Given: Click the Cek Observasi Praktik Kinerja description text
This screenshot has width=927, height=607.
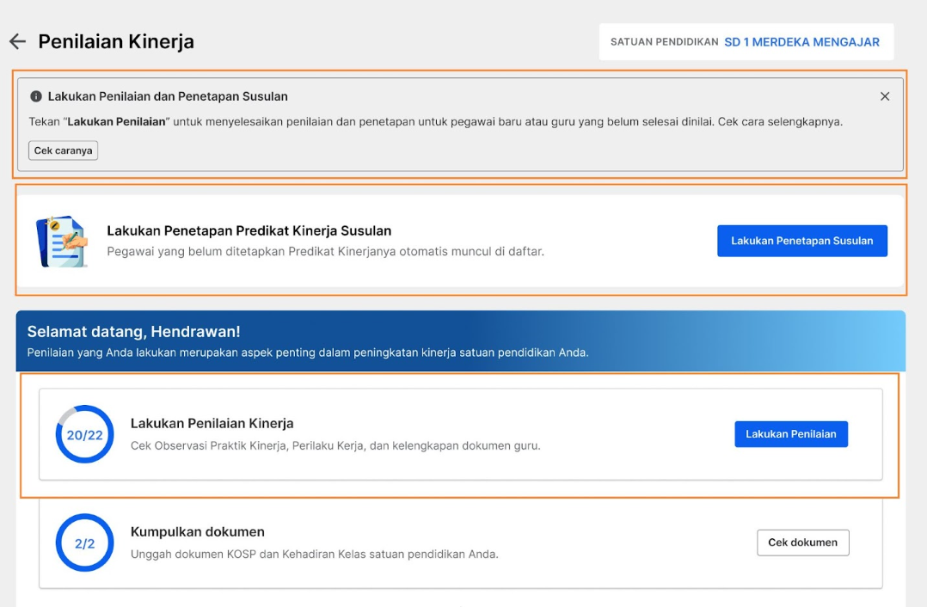Looking at the screenshot, I should (x=335, y=445).
